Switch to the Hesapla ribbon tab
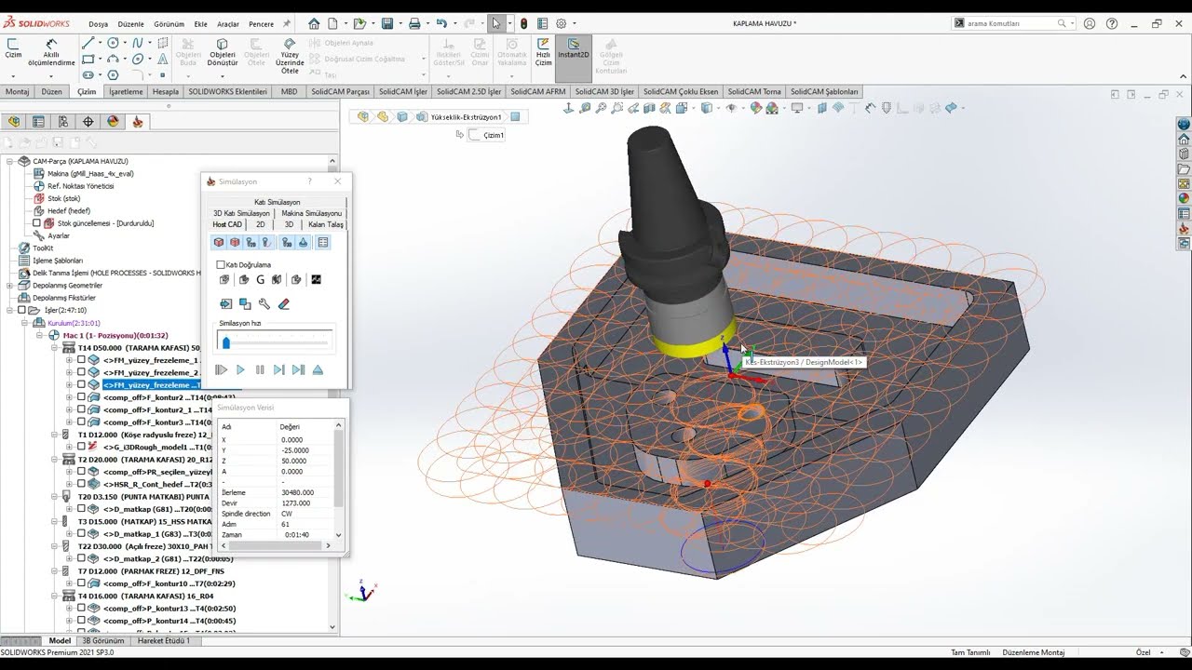1192x670 pixels. pos(166,91)
